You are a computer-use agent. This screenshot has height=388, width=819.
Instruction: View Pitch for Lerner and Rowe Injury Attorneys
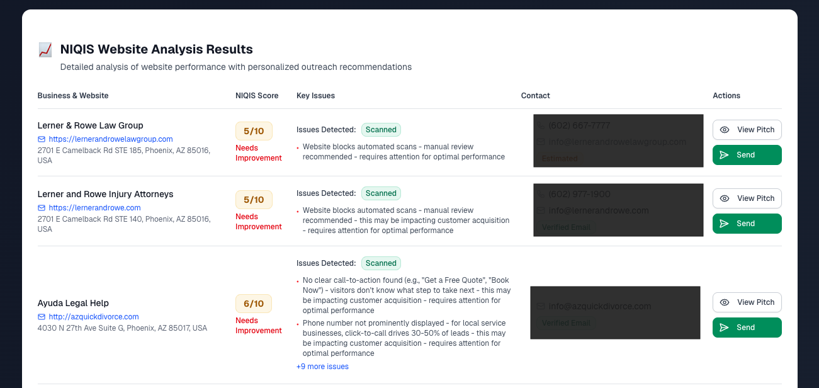[x=747, y=198]
